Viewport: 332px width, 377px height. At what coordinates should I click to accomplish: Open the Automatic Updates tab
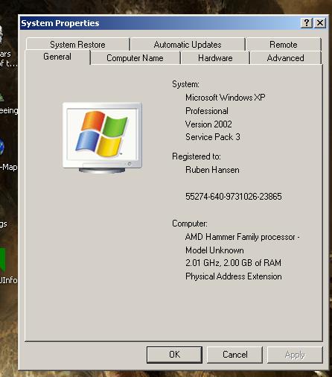[188, 45]
